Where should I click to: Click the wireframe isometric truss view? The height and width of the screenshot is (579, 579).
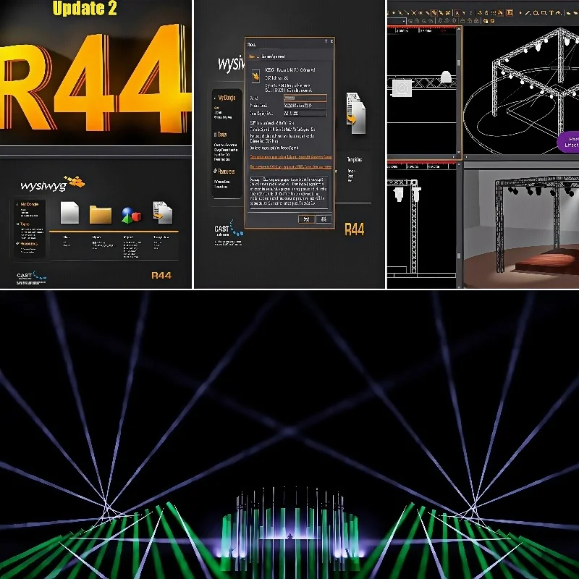click(x=521, y=90)
